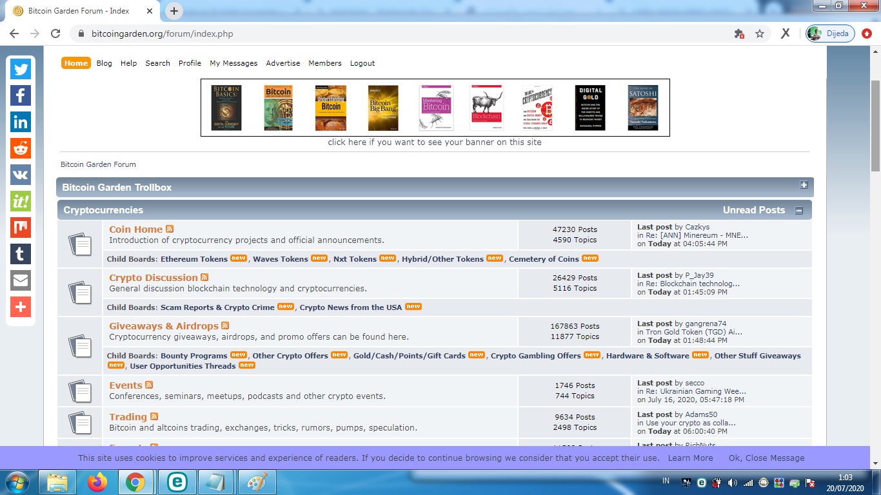
Task: Click the Giveaways & Airdrops board status icon
Action: [80, 346]
